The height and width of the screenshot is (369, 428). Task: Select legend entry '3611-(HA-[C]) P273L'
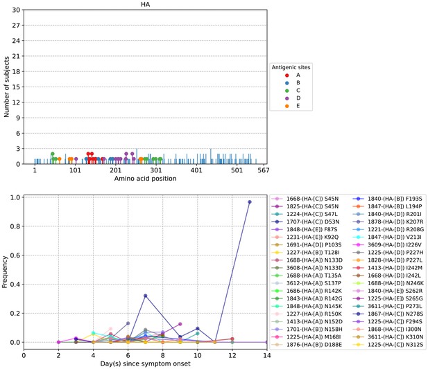pyautogui.click(x=387, y=306)
